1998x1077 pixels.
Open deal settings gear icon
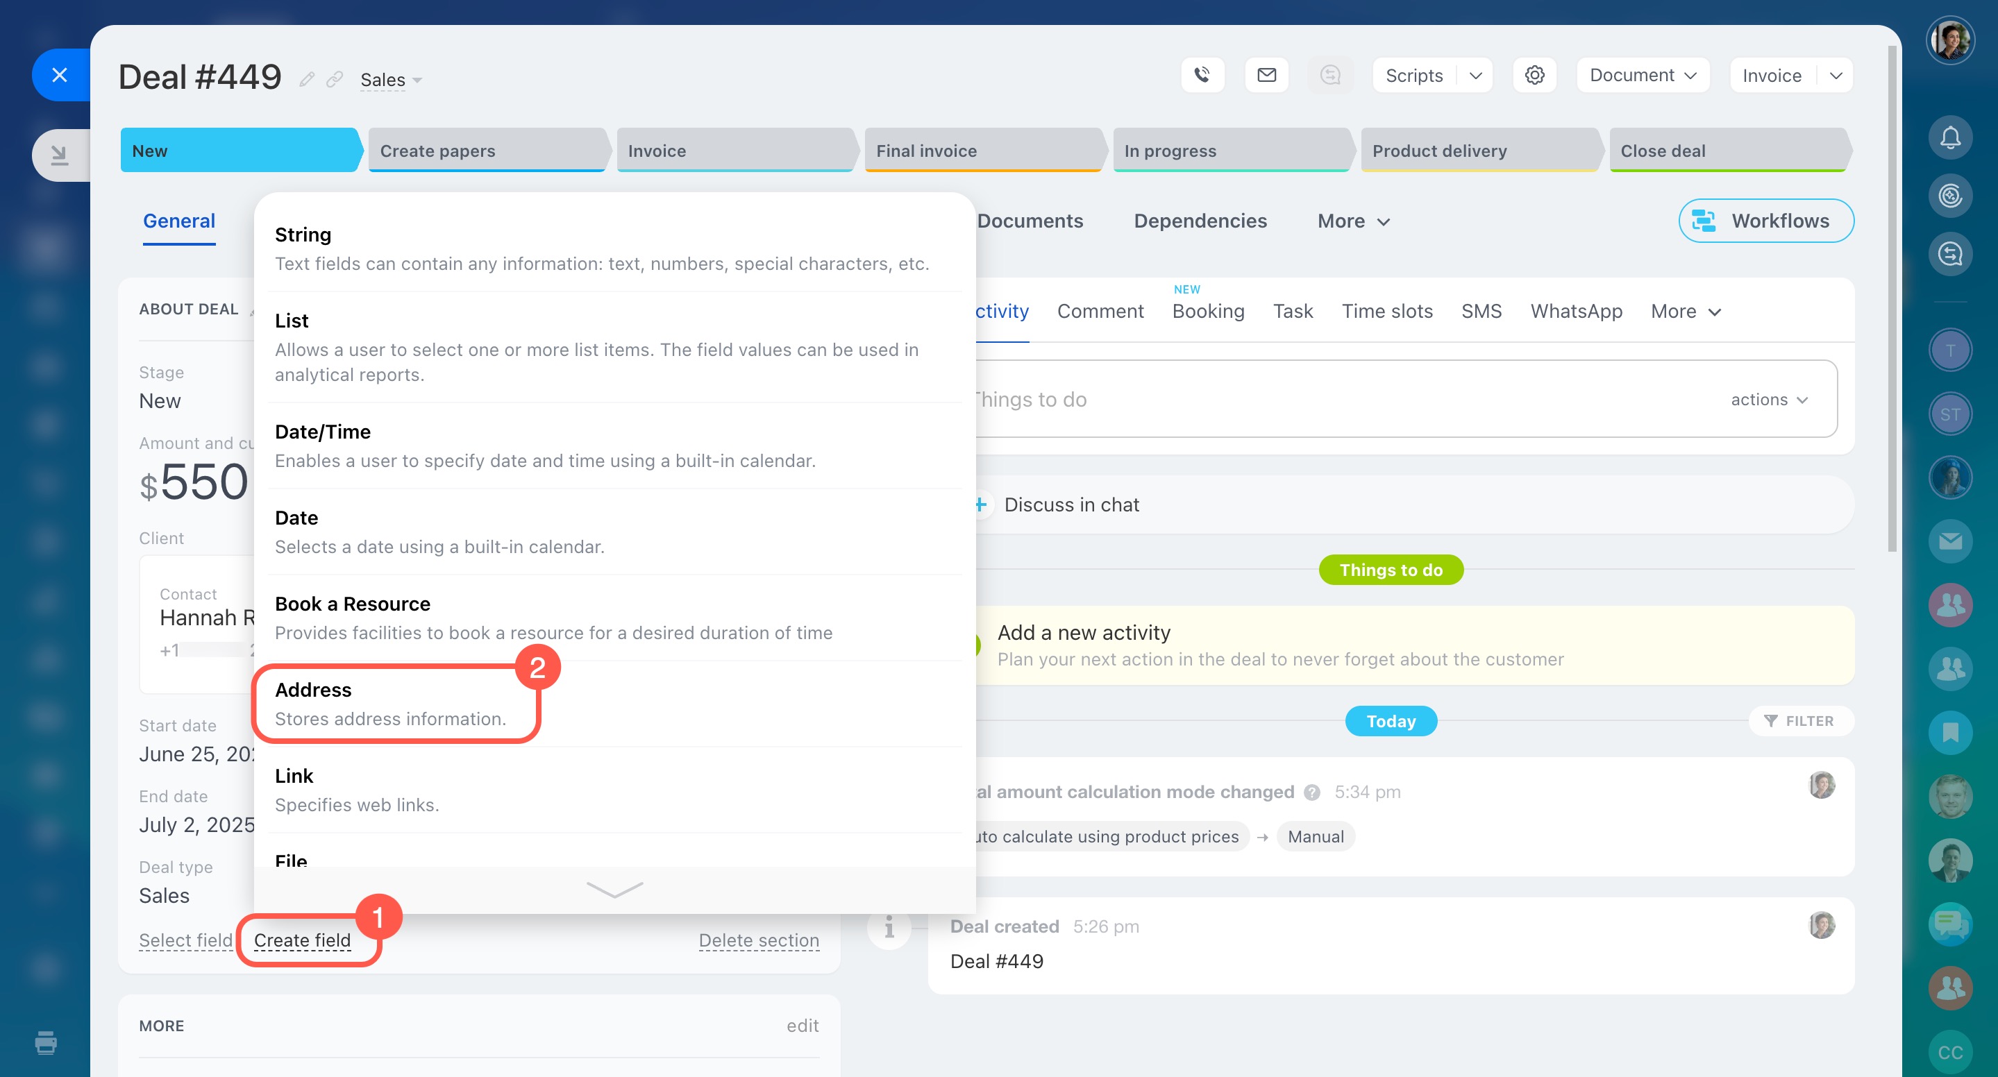pos(1534,75)
